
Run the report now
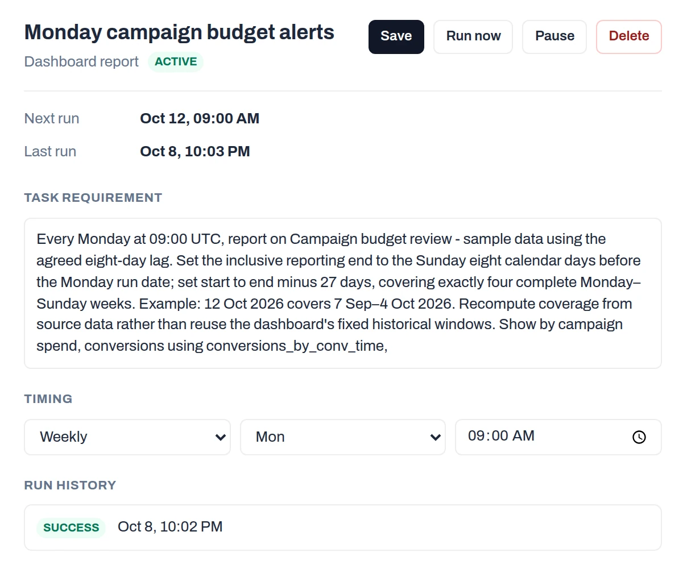tap(473, 37)
